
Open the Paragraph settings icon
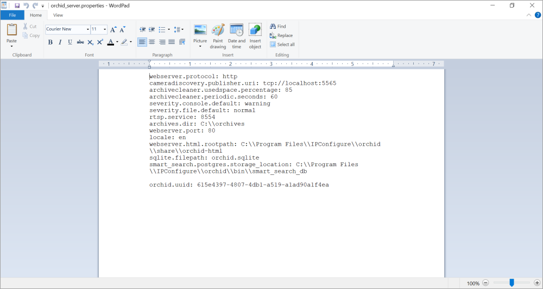coord(182,42)
